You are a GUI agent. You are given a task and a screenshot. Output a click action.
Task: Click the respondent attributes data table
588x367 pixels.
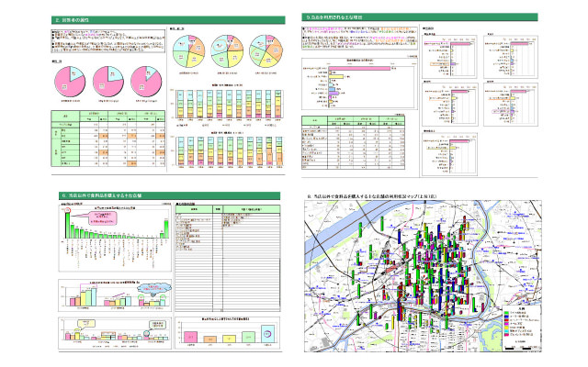pos(111,141)
